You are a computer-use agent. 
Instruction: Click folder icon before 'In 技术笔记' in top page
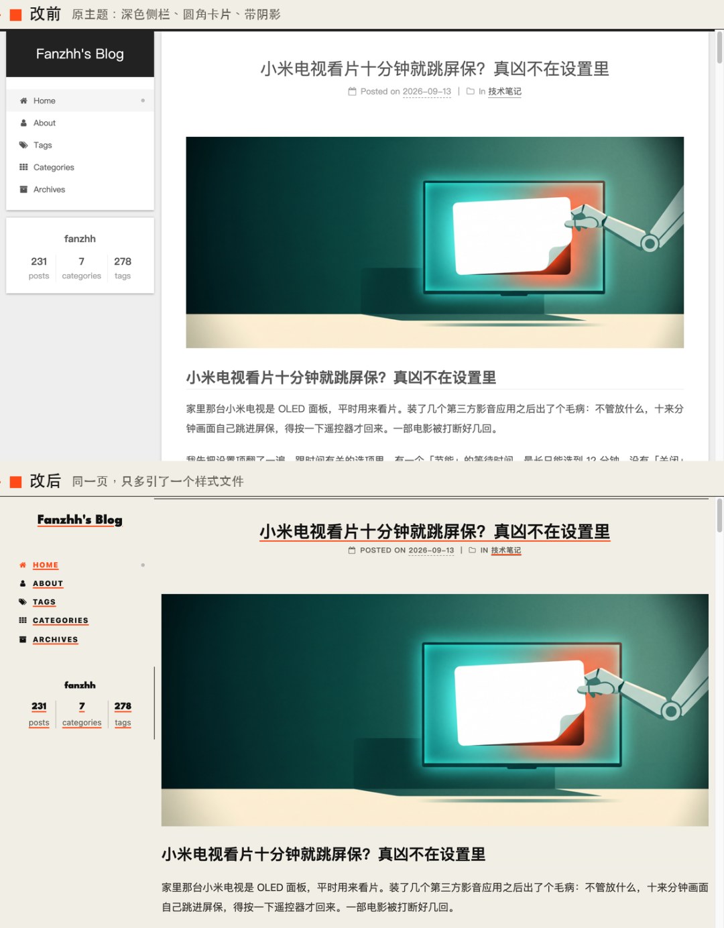pyautogui.click(x=471, y=92)
